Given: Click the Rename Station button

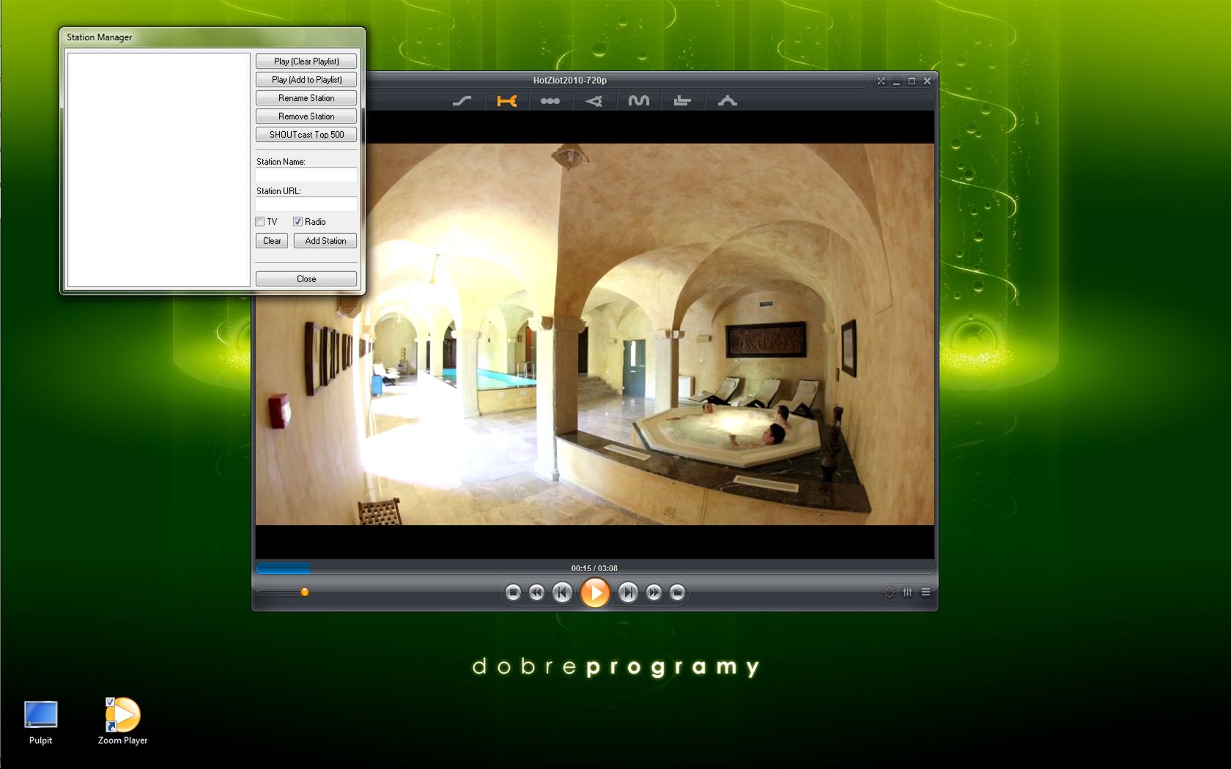Looking at the screenshot, I should click(306, 98).
